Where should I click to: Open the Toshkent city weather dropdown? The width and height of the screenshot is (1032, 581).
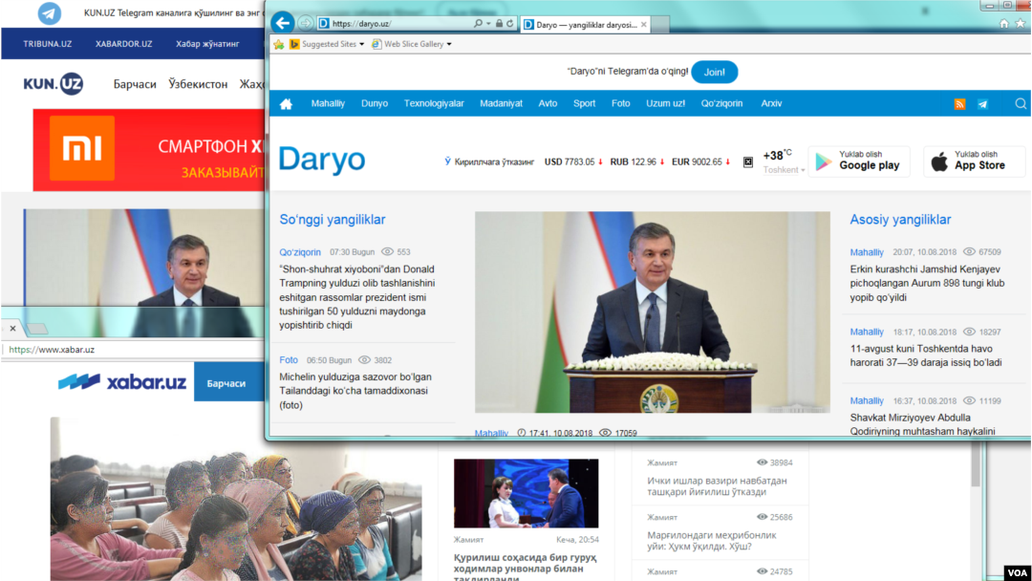tap(784, 170)
